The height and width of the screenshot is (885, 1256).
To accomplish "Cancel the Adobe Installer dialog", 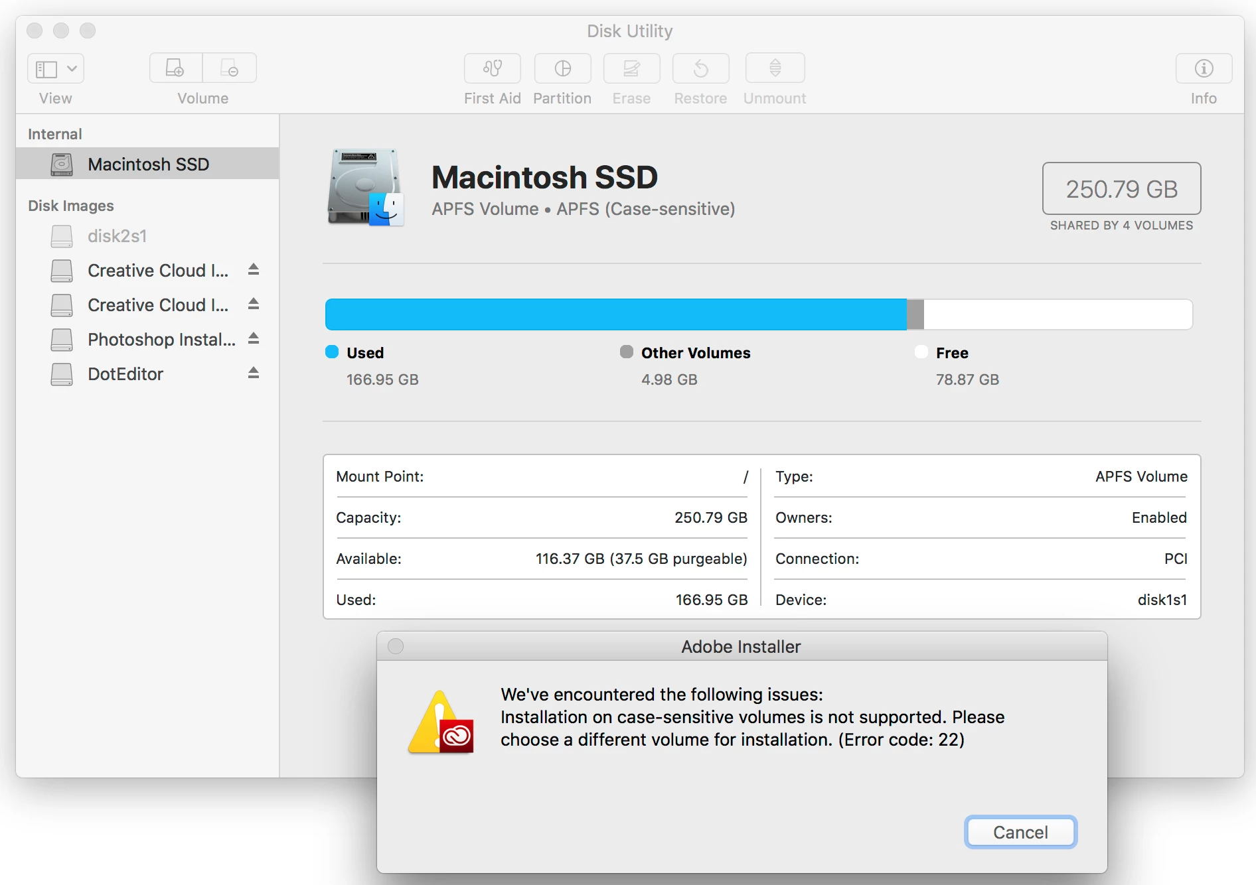I will point(1020,832).
